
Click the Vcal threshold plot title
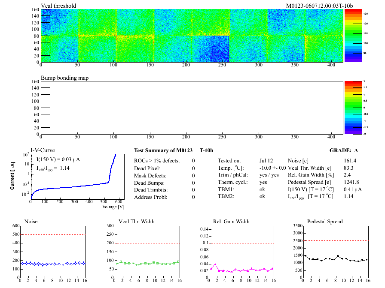[x=58, y=6]
